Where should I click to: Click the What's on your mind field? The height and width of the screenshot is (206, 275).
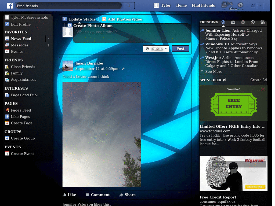(132, 33)
